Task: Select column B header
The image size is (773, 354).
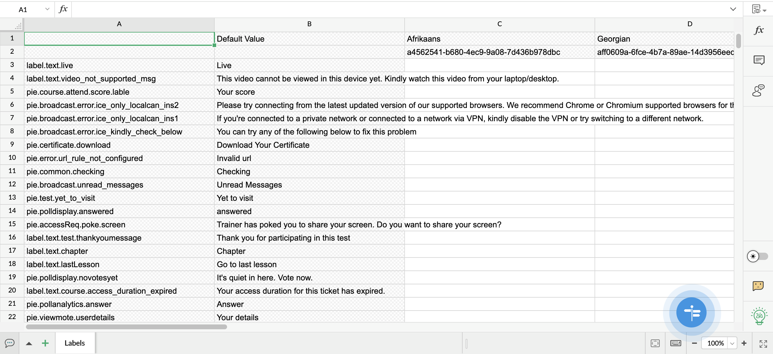Action: click(309, 24)
